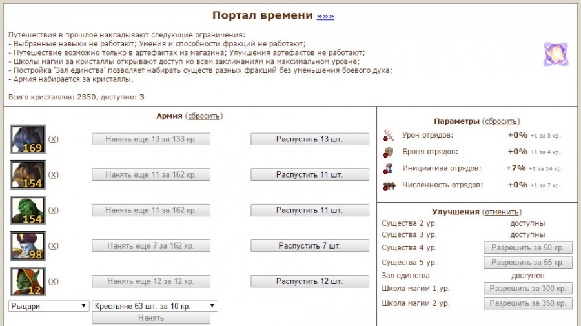
Task: Click the upper brown-haired creature portrait with 154
Action: pos(28,175)
